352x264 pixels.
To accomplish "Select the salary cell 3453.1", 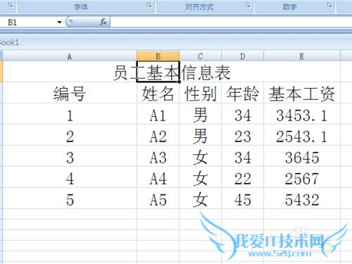I will click(302, 114).
